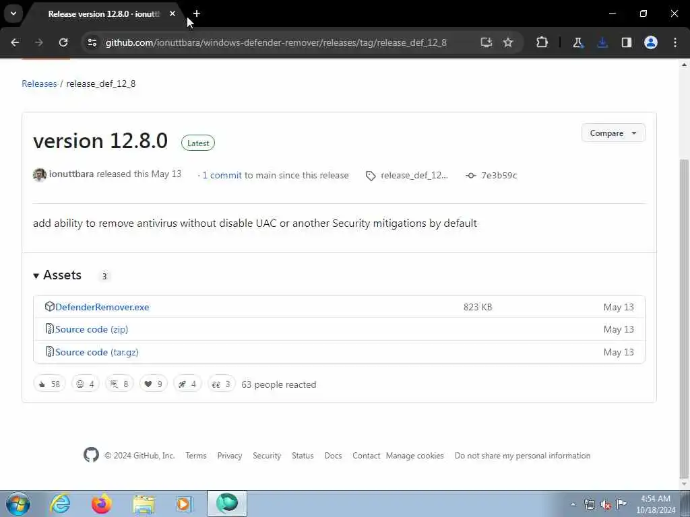Click the GitHub logo in the footer

click(x=91, y=454)
